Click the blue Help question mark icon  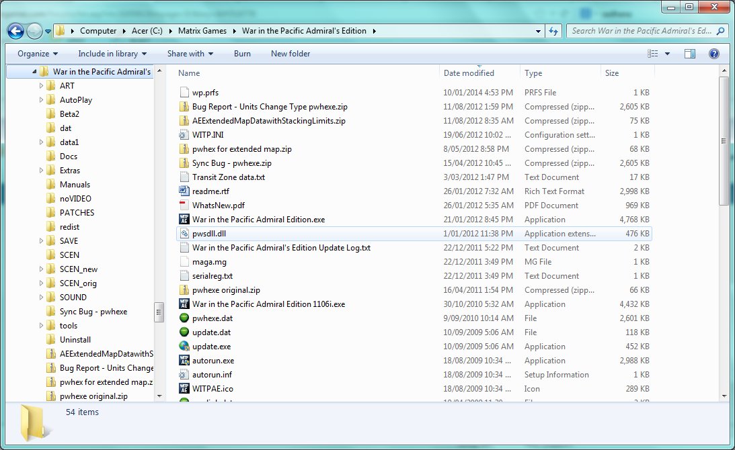[x=714, y=54]
